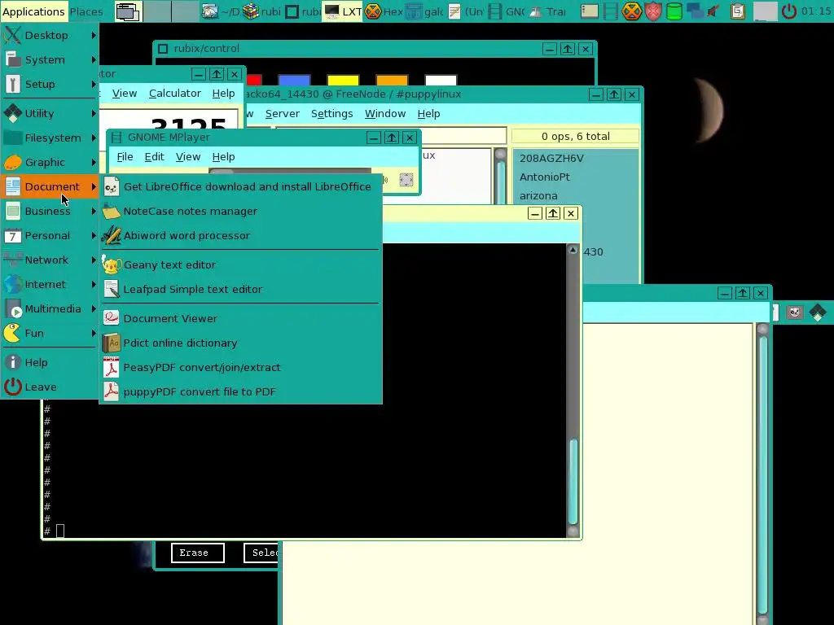Open Geany text editor
The image size is (834, 625).
(x=240, y=264)
